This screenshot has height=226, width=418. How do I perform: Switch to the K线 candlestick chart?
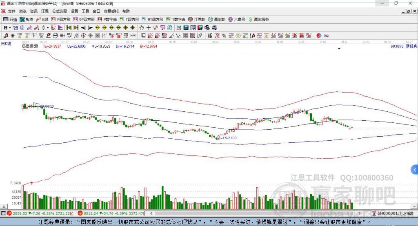42,20
